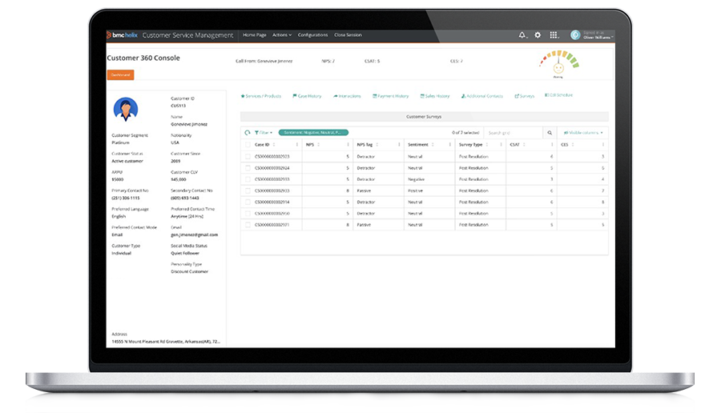Open the notifications bell icon
The image size is (721, 413).
[x=522, y=35]
